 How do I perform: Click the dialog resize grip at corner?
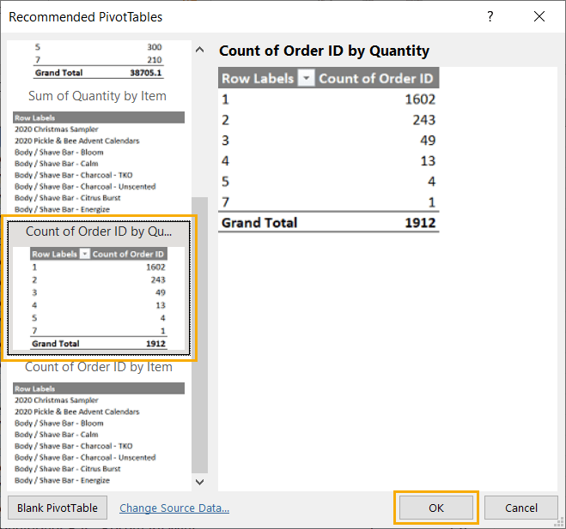click(561, 523)
